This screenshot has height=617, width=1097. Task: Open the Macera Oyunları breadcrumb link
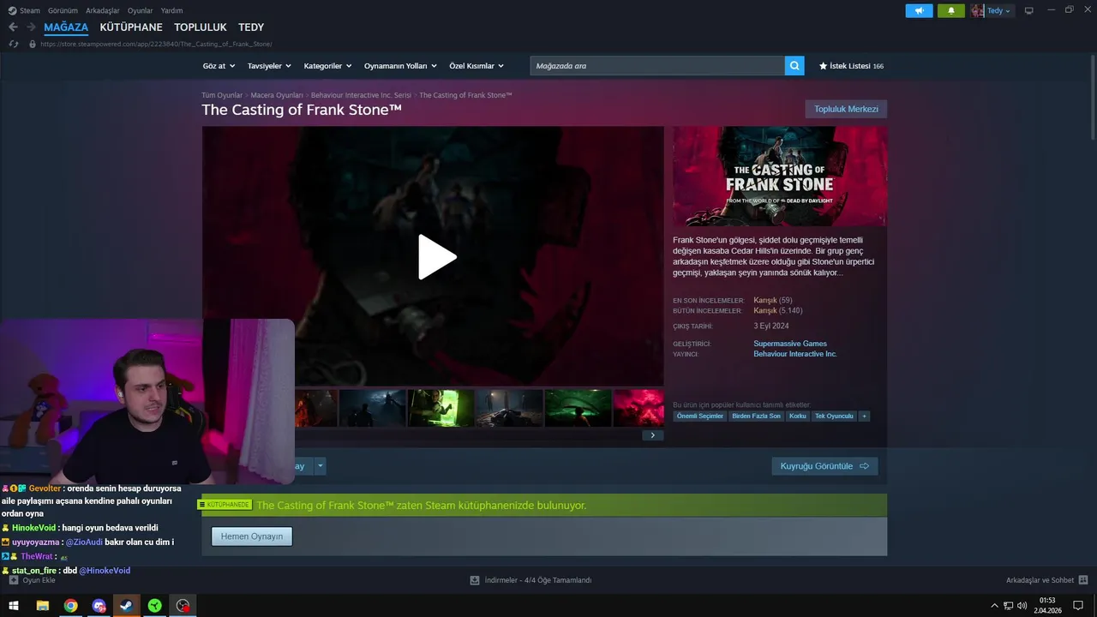[277, 95]
